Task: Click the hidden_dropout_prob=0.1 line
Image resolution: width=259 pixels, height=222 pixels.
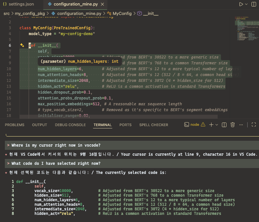Action: point(65,92)
